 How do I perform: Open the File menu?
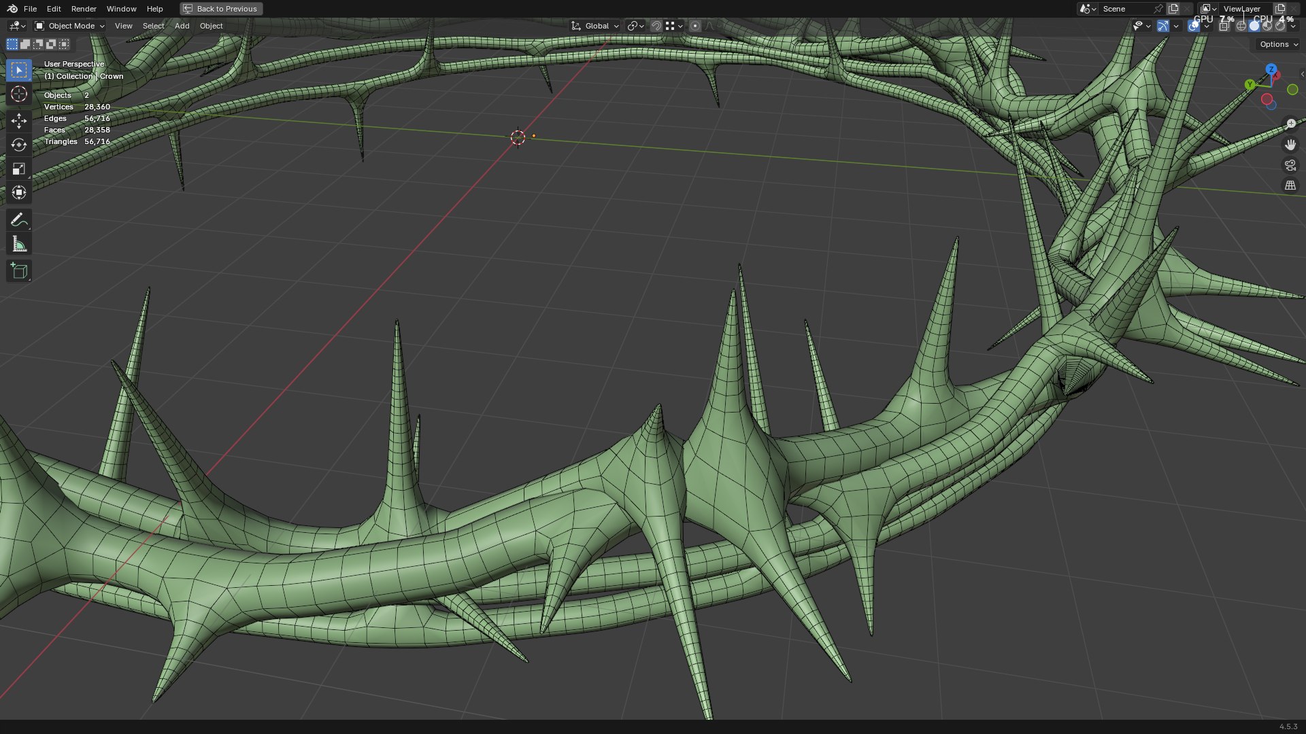click(30, 9)
